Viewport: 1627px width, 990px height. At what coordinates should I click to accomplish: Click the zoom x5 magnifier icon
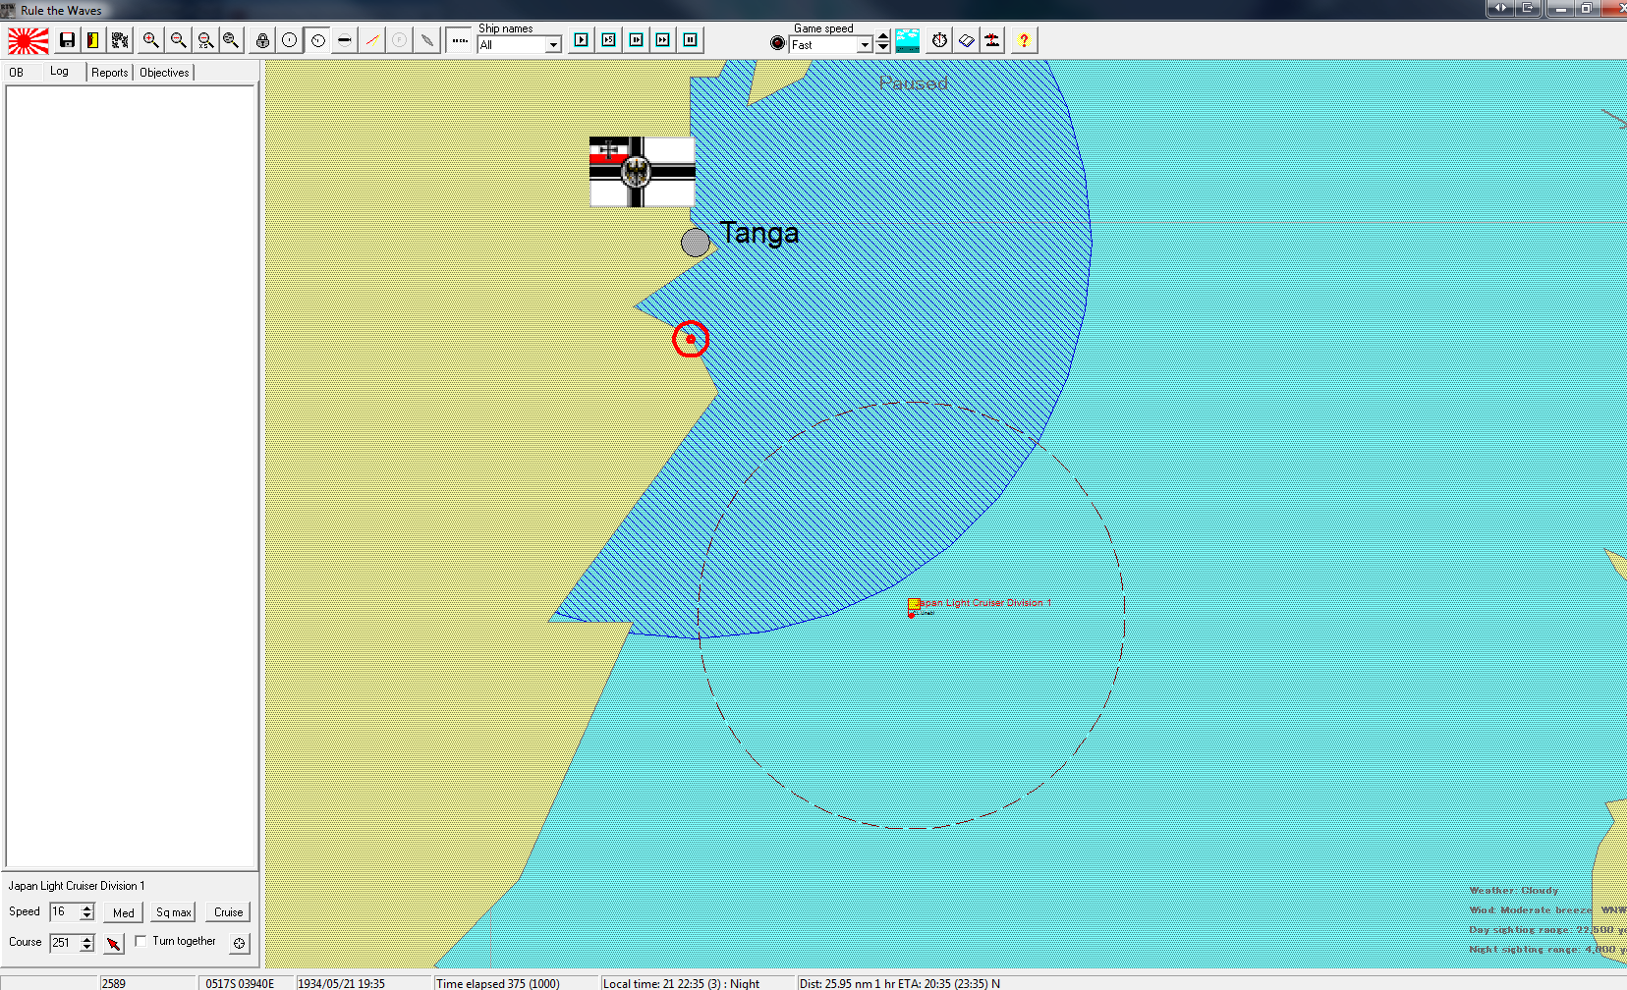click(205, 40)
